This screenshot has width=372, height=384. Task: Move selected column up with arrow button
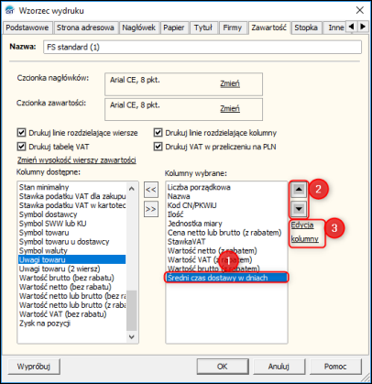tap(299, 190)
